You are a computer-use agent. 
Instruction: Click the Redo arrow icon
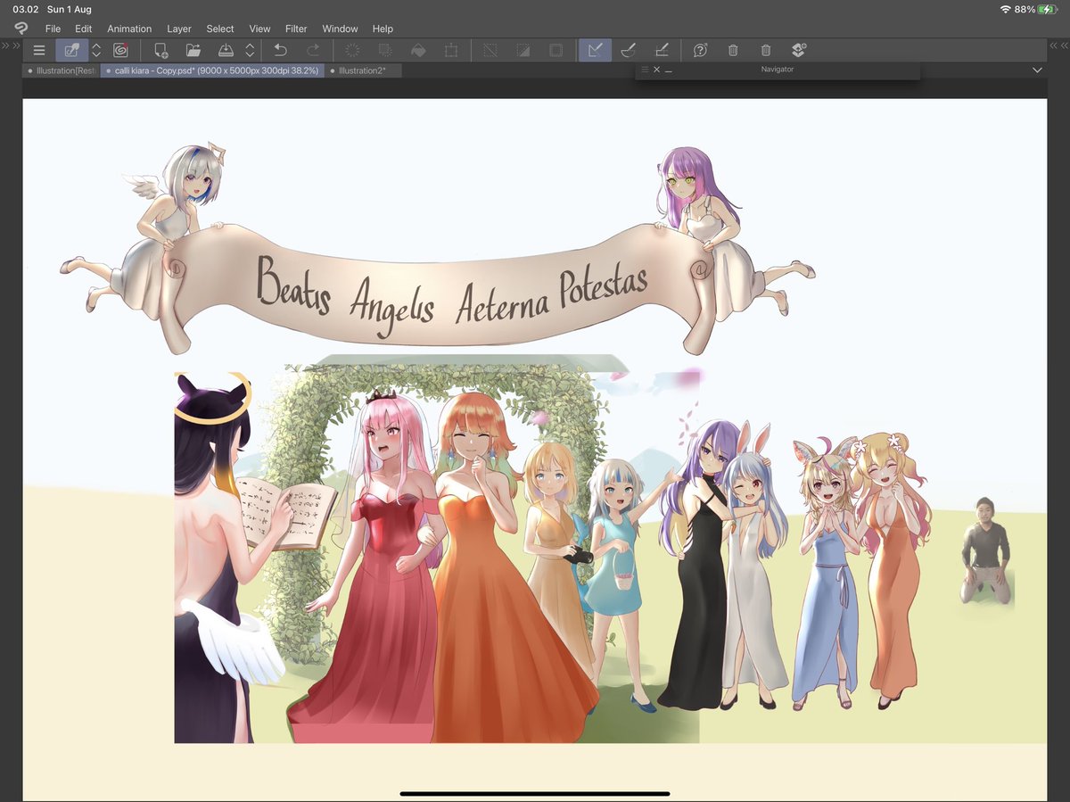[x=313, y=51]
